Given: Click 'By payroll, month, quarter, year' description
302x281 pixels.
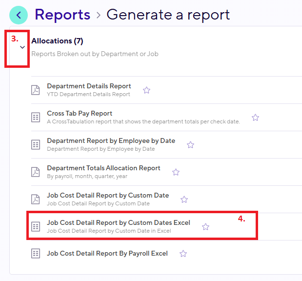Looking at the screenshot, I should (87, 176).
